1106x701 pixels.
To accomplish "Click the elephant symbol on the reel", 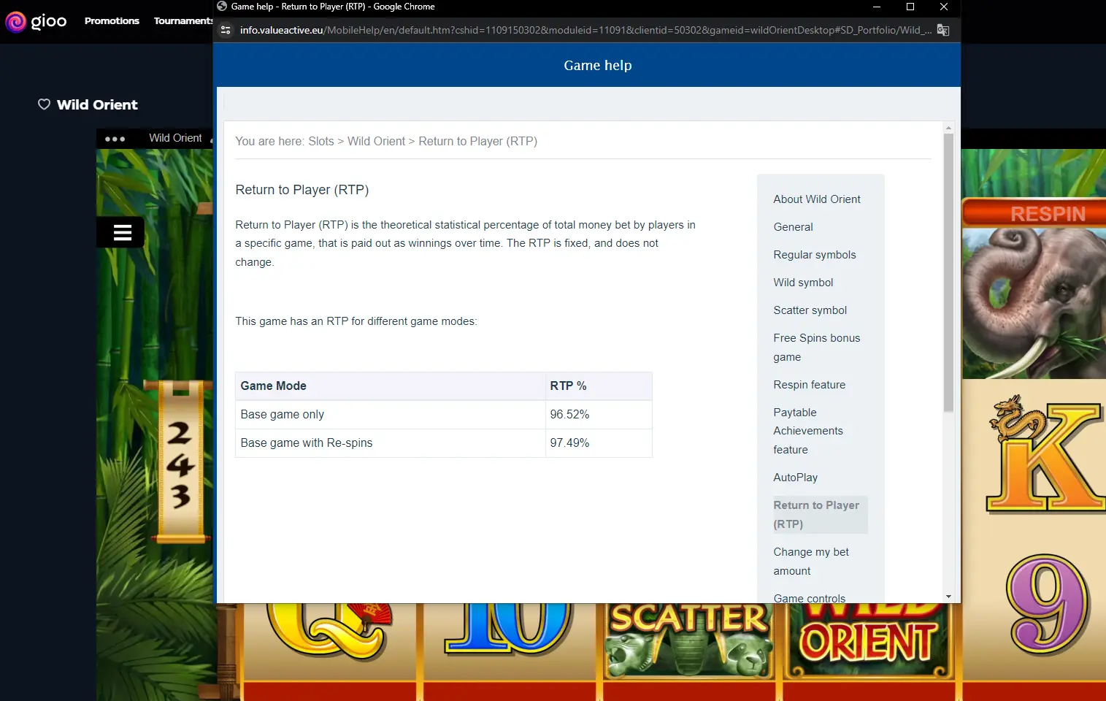I will [1034, 303].
